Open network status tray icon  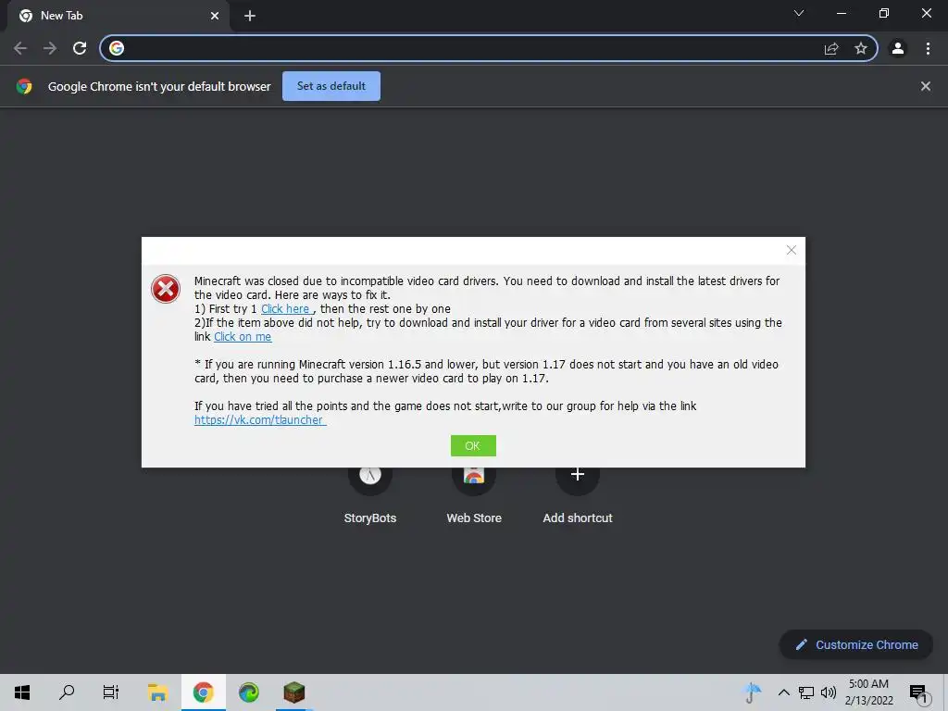point(806,692)
